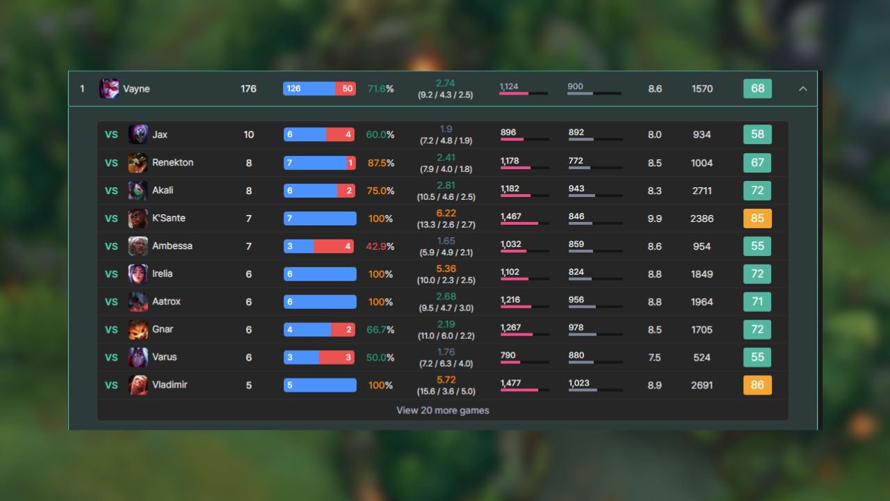The width and height of the screenshot is (890, 501).
Task: Click the VS label beside Jax
Action: (x=111, y=134)
